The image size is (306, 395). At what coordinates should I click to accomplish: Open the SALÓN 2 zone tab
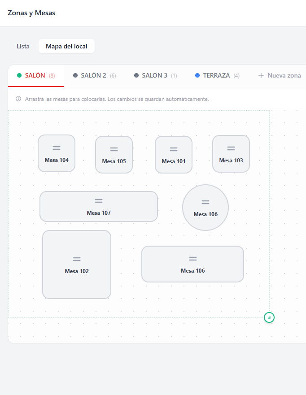coord(95,76)
